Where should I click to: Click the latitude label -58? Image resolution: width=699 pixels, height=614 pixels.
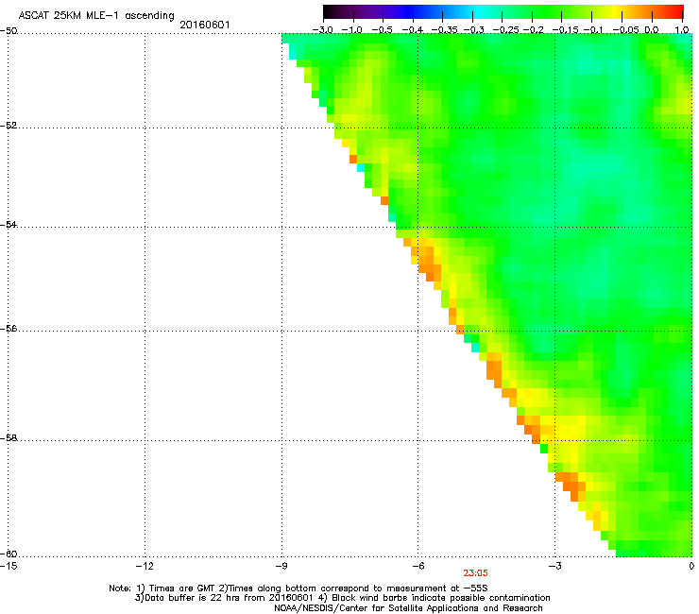[9, 438]
